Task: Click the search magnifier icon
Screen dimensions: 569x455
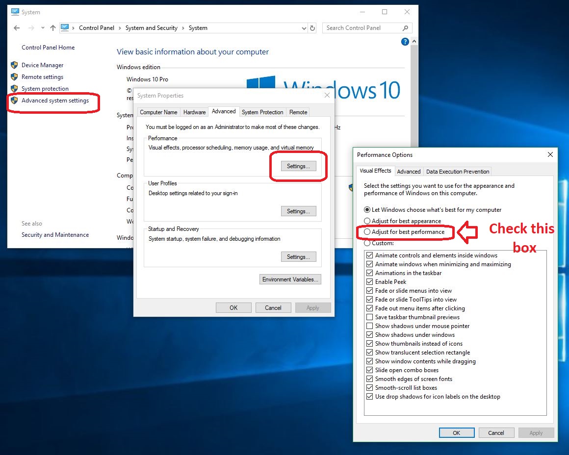Action: [x=405, y=28]
